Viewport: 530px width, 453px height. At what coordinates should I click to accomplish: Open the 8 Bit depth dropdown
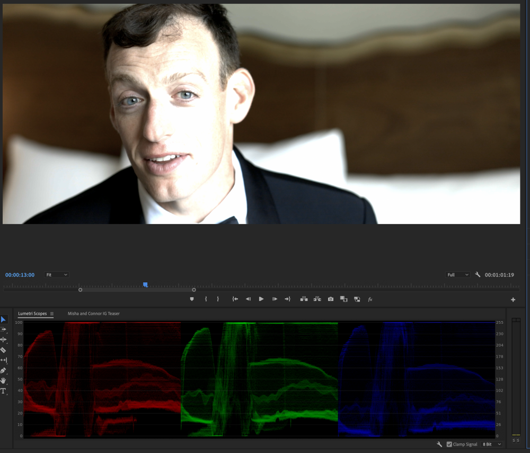(491, 444)
